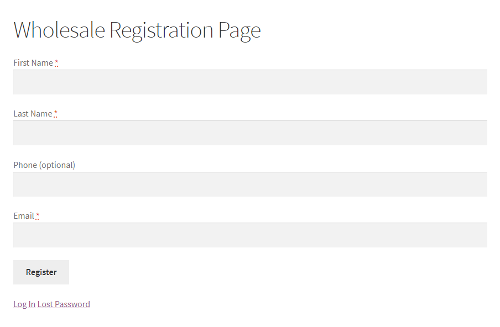500x327 pixels.
Task: Click the '(optional)' text beside Phone
Action: [57, 165]
